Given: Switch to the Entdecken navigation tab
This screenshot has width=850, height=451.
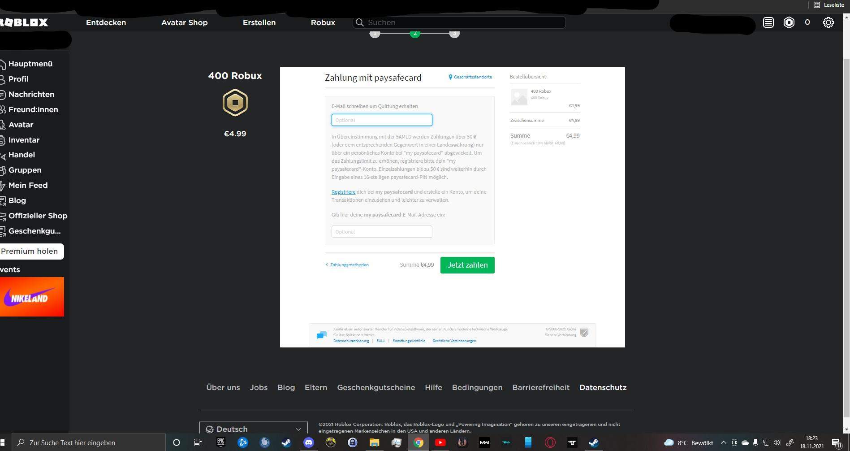Looking at the screenshot, I should (106, 22).
